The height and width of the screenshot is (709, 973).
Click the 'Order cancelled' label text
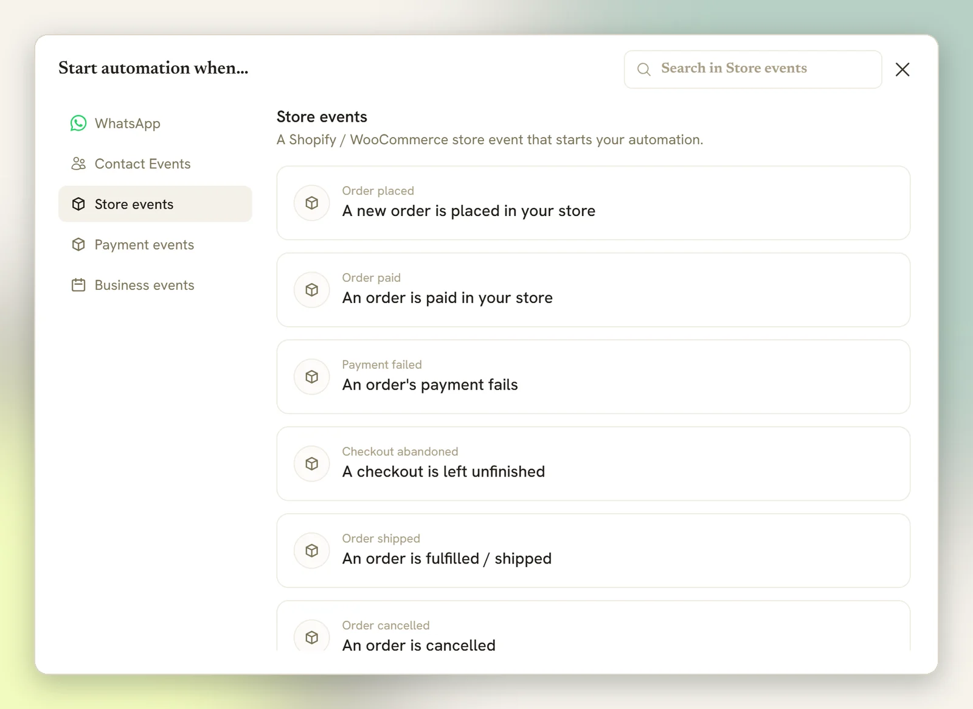386,626
